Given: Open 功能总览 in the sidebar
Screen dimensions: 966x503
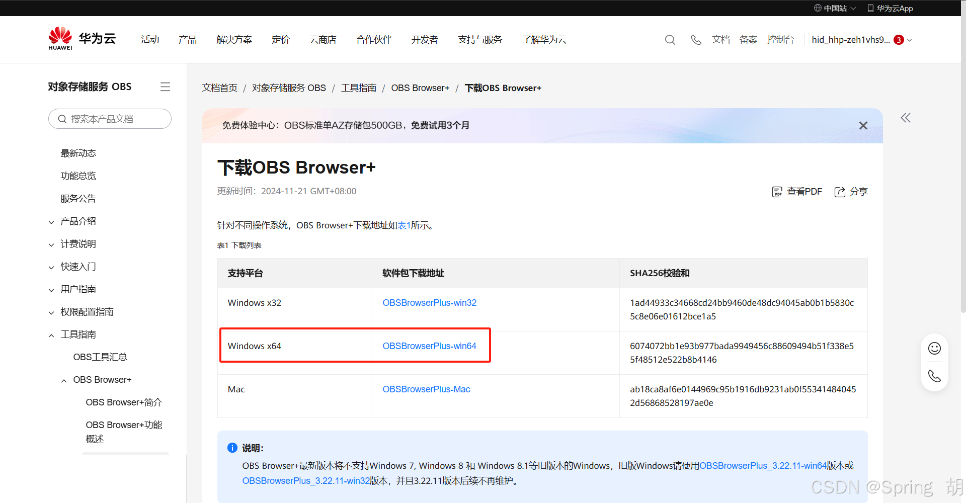Looking at the screenshot, I should (x=78, y=176).
